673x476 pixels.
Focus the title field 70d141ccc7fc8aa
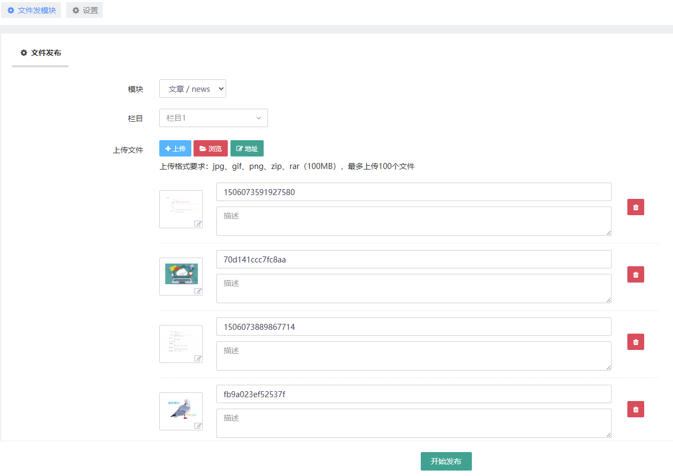(x=414, y=259)
